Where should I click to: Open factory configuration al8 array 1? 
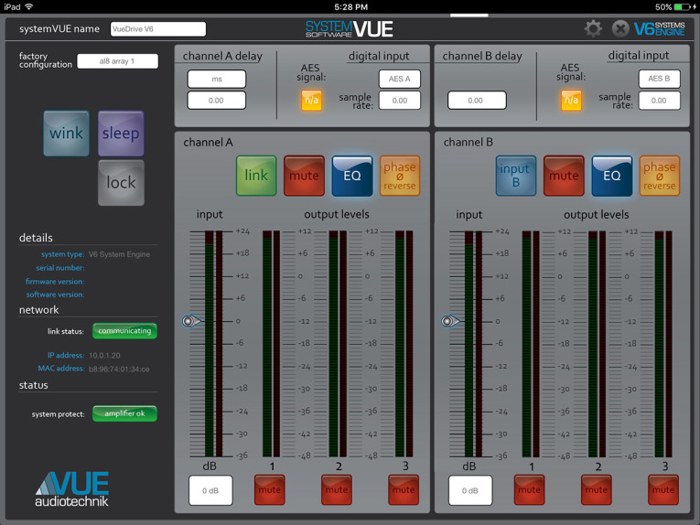click(117, 61)
